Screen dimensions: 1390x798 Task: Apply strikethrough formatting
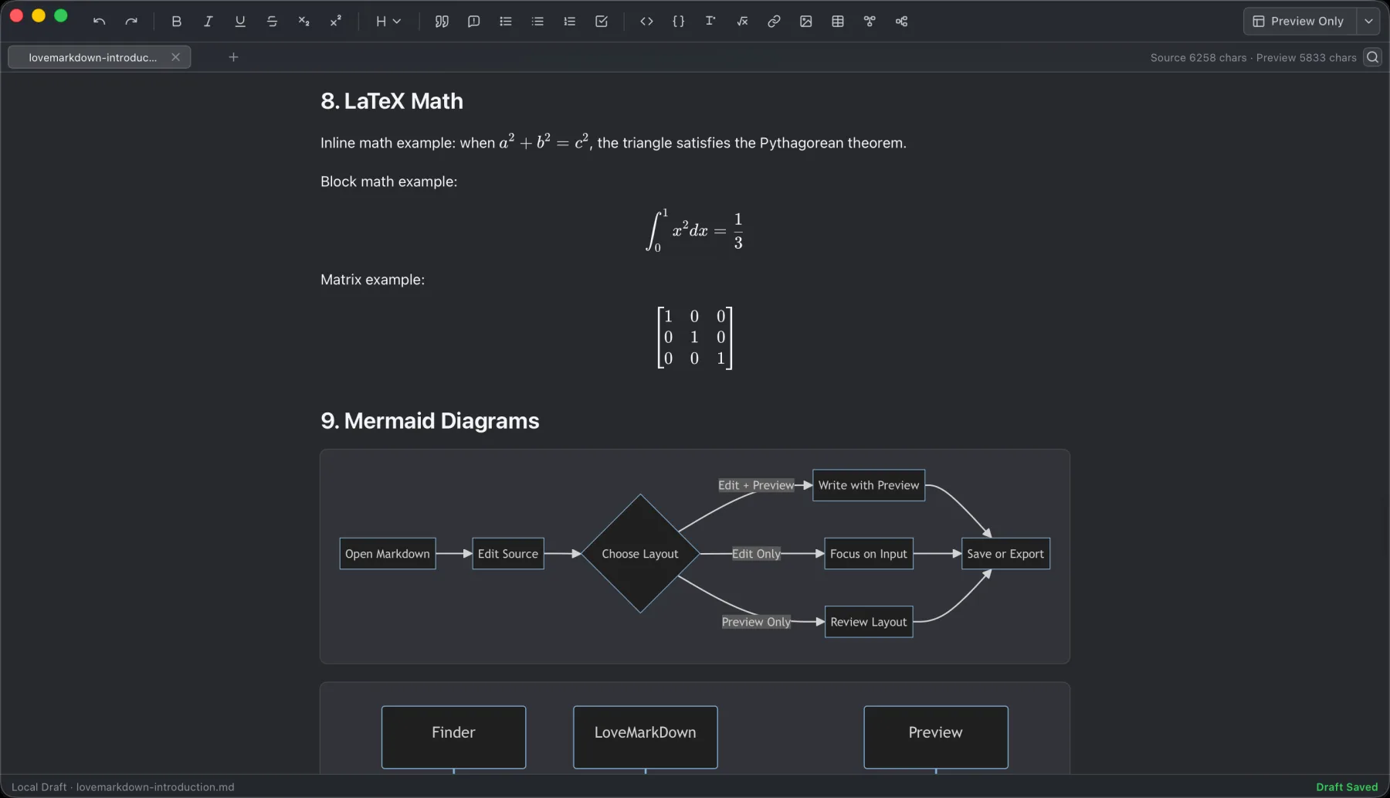(272, 22)
